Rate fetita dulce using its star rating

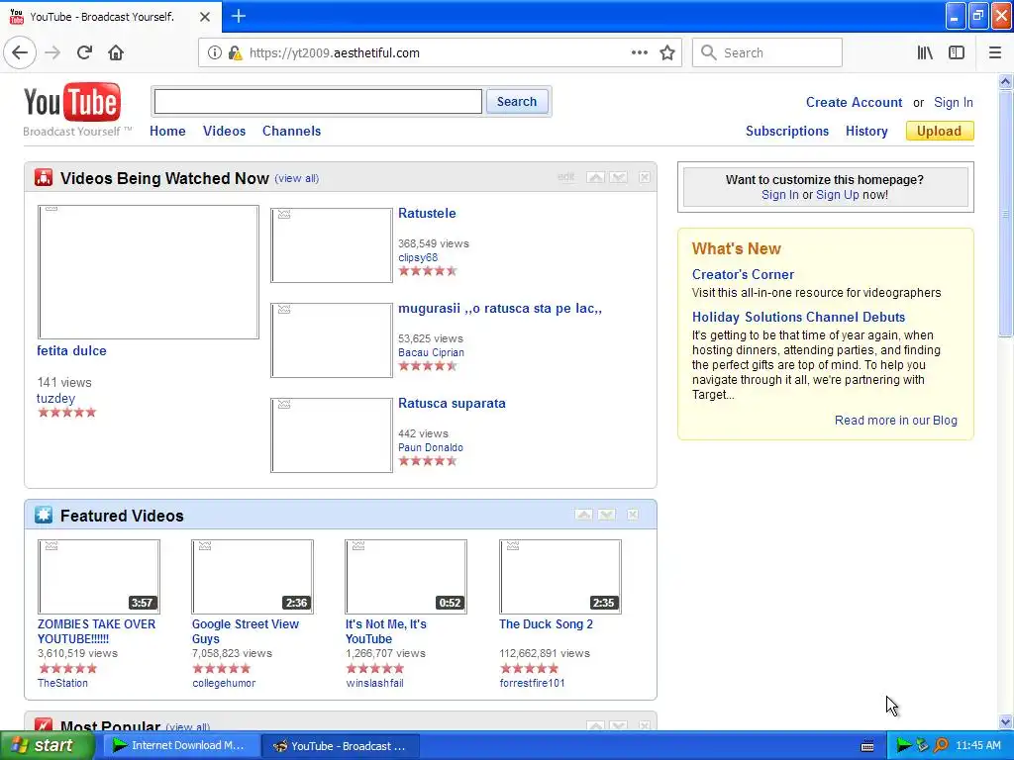pos(67,413)
